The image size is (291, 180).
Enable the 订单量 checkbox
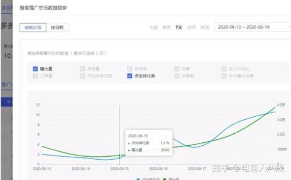(35, 76)
